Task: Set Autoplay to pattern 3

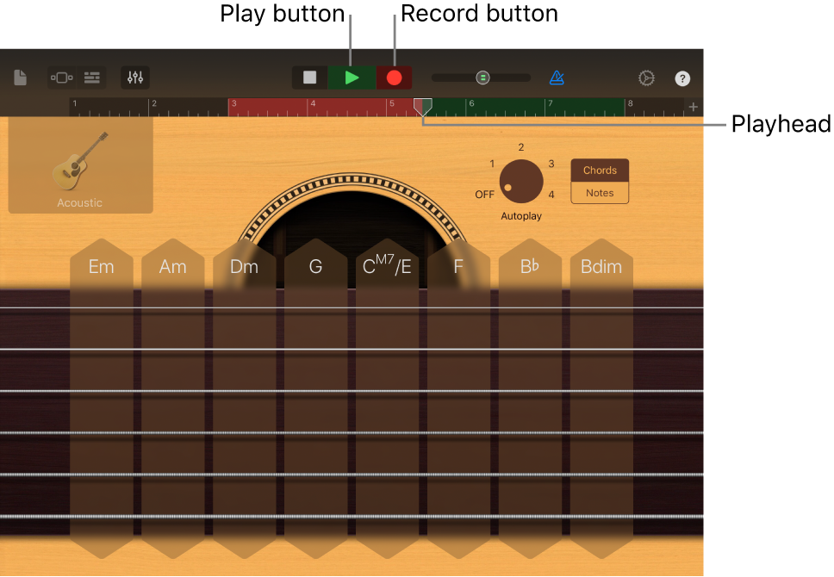Action: coord(550,164)
